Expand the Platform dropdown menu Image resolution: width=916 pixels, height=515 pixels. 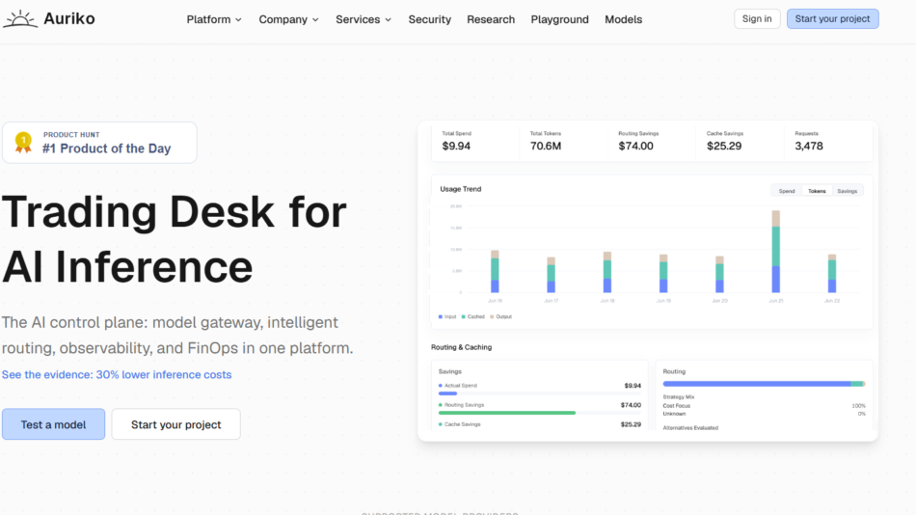pyautogui.click(x=214, y=19)
